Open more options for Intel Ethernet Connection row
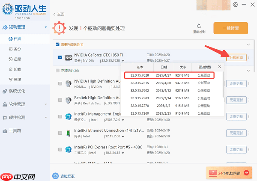The width and height of the screenshot is (257, 181). (x=249, y=133)
